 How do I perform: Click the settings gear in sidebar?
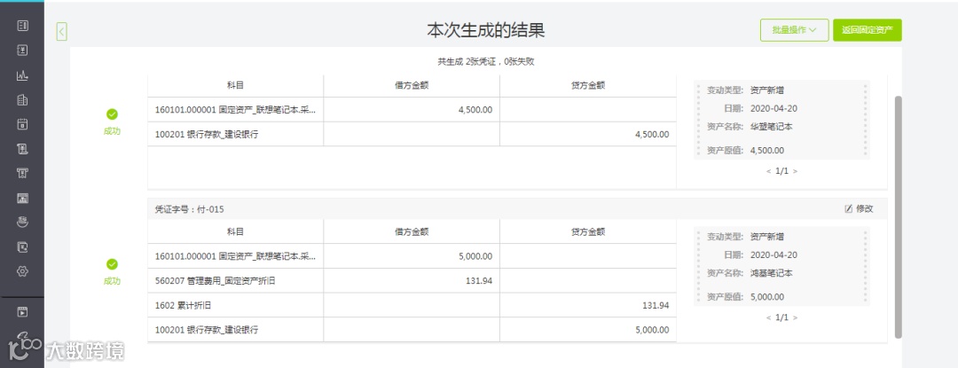click(x=22, y=271)
